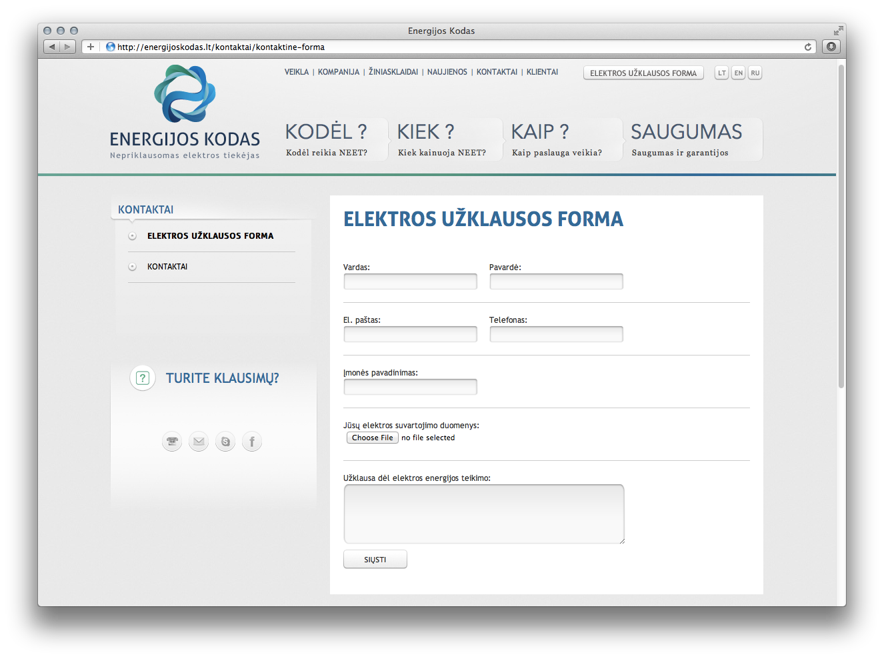Click the email envelope contact icon
Screen dimensions: 884x659
pyautogui.click(x=199, y=442)
